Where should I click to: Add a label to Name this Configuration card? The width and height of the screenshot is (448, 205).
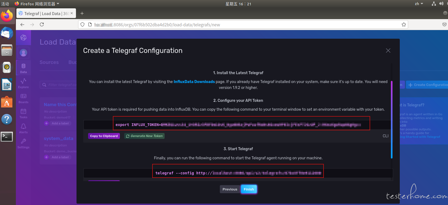pyautogui.click(x=58, y=123)
